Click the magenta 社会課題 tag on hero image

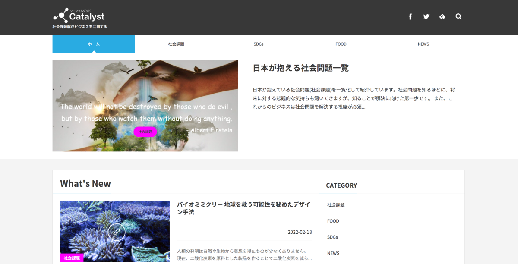[x=145, y=132]
